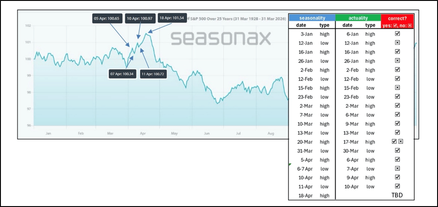The height and width of the screenshot is (207, 438).
Task: Select the '30-Mar' actuality date cell
Action: tap(350, 151)
